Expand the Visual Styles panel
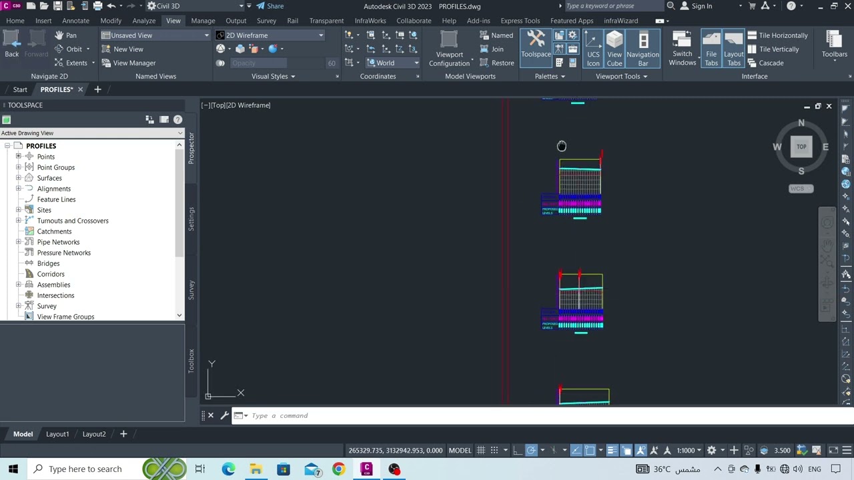The image size is (854, 480). (x=274, y=76)
